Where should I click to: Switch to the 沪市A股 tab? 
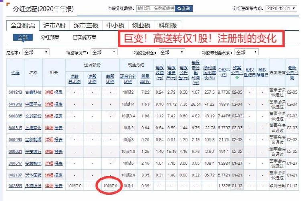[55, 25]
